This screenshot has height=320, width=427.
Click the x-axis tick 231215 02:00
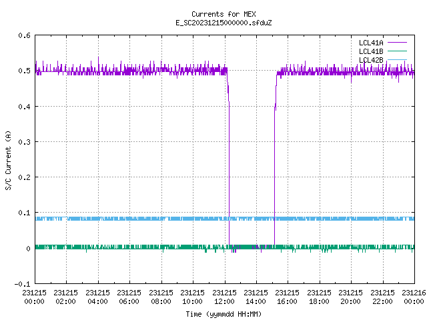65,297
